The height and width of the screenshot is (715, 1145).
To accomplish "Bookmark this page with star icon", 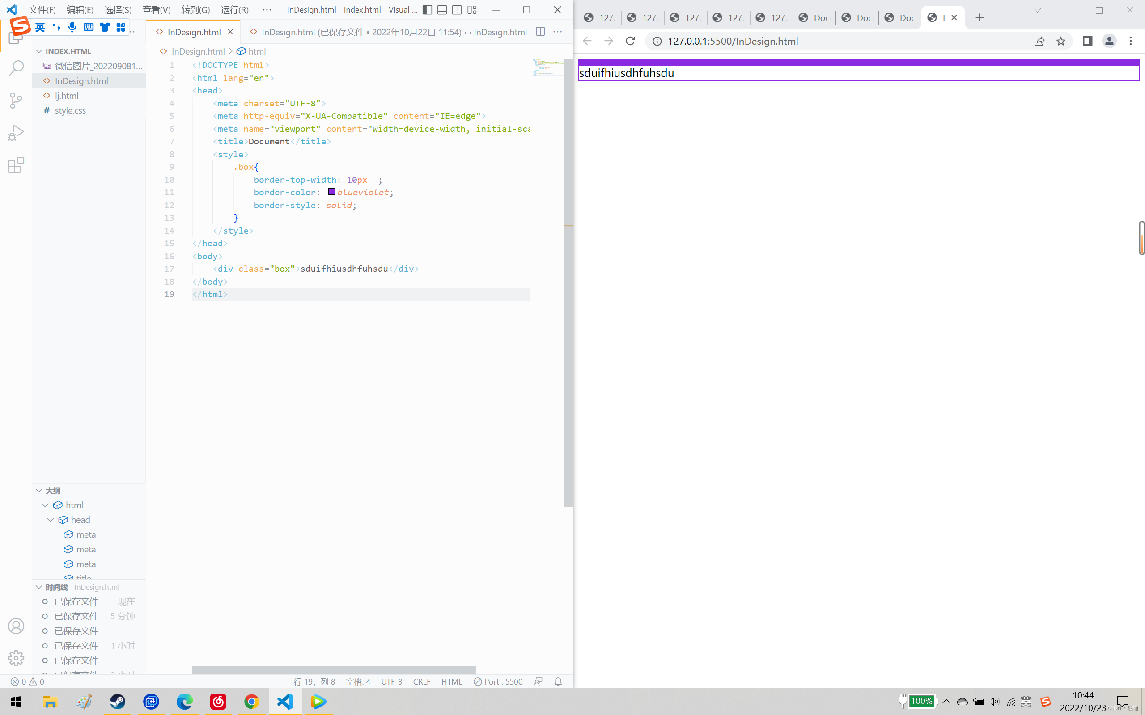I will 1061,41.
